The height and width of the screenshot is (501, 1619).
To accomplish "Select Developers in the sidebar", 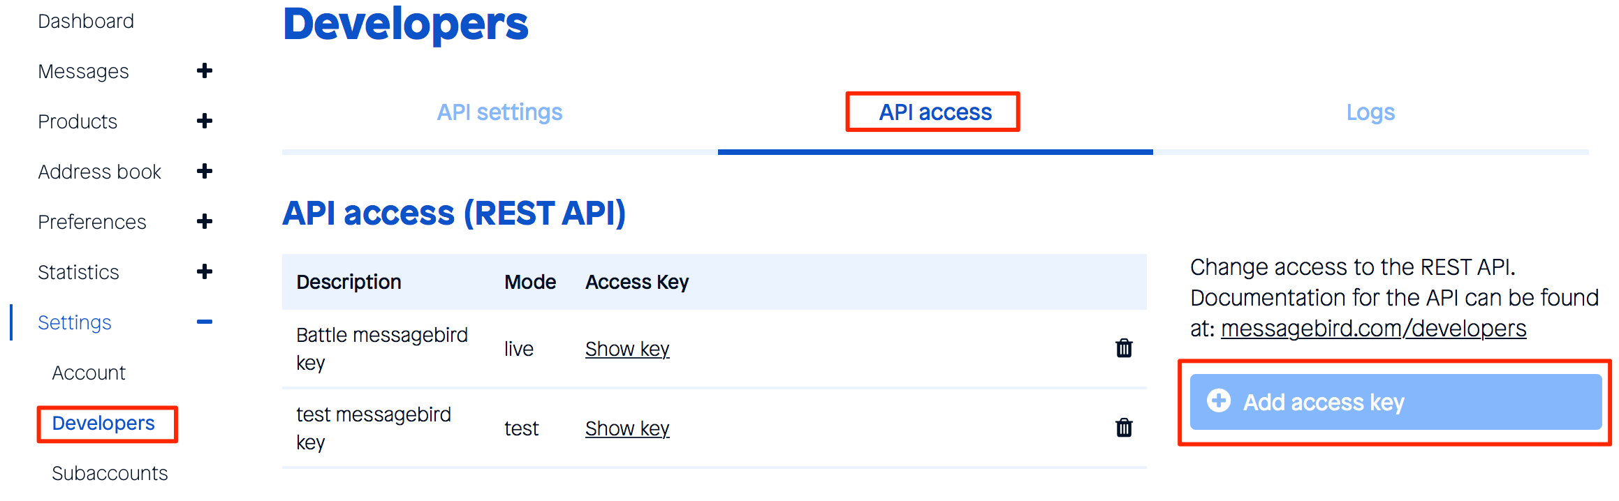I will coord(103,423).
